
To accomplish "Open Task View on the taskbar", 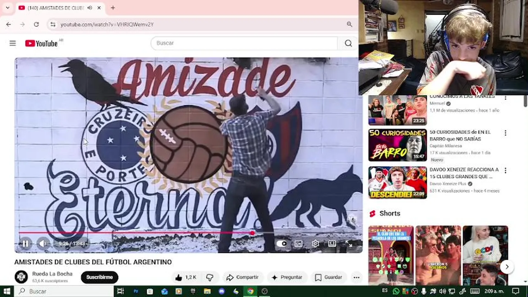I will coord(121,291).
